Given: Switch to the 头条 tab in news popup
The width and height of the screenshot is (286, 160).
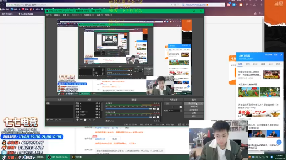Looking at the screenshot, I should click(x=240, y=64).
